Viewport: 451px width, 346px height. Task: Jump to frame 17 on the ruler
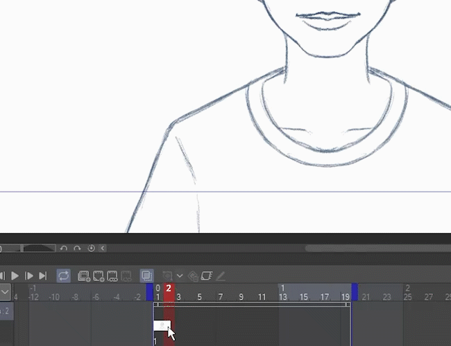pyautogui.click(x=325, y=297)
